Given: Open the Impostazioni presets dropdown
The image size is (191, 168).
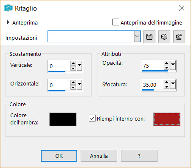Looking at the screenshot, I should [137, 36].
